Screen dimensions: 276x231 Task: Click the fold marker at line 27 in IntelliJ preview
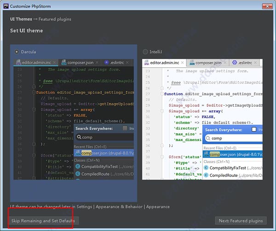[162, 94]
